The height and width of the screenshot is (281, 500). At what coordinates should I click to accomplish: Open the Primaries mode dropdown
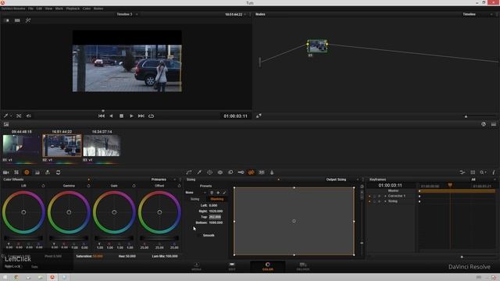coord(174,180)
